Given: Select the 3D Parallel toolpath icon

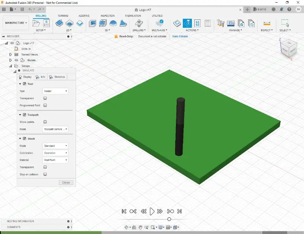Looking at the screenshot, I should [103, 23].
